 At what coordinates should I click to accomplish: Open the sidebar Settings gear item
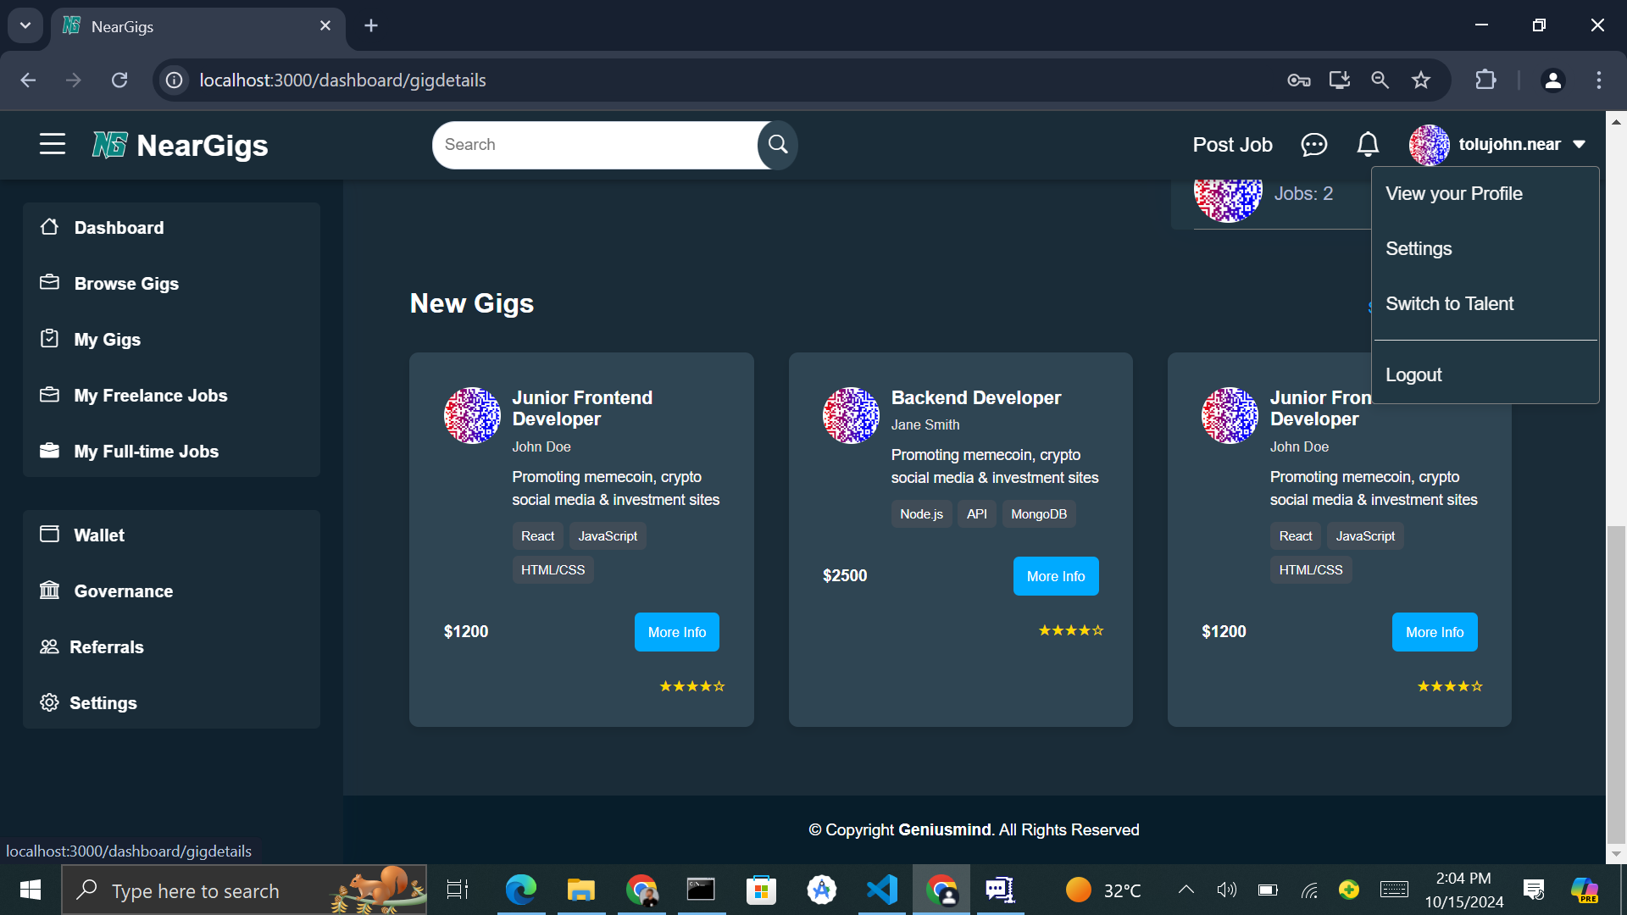tap(103, 703)
